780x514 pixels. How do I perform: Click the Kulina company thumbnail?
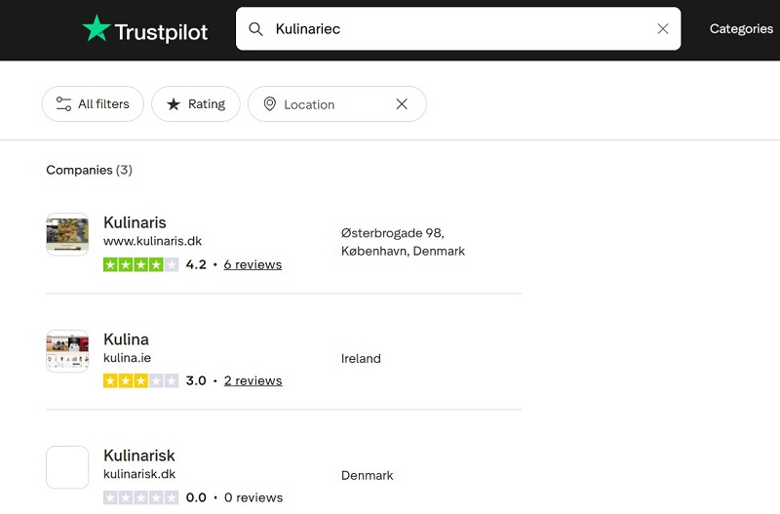point(67,351)
